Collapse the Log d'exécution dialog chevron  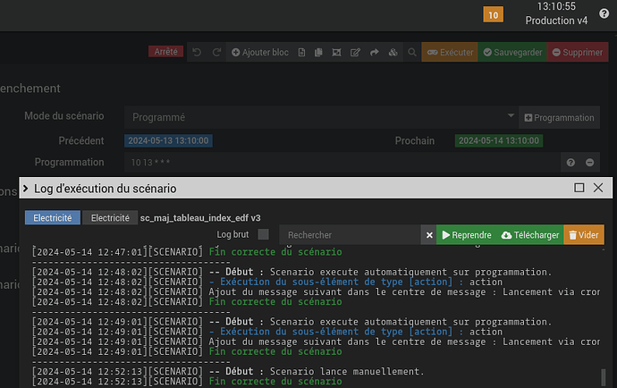pos(26,189)
